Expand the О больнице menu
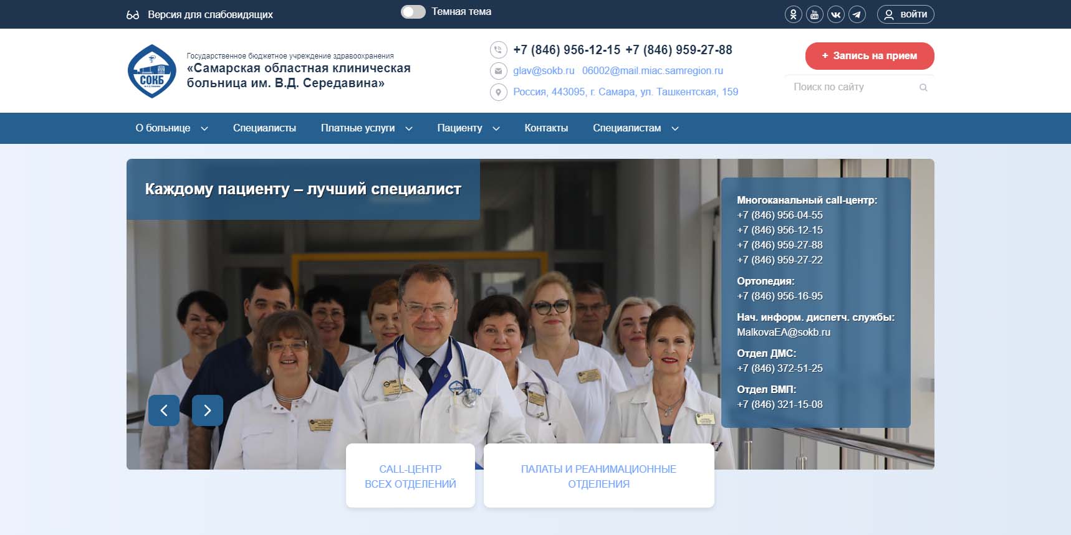1071x535 pixels. click(x=171, y=128)
